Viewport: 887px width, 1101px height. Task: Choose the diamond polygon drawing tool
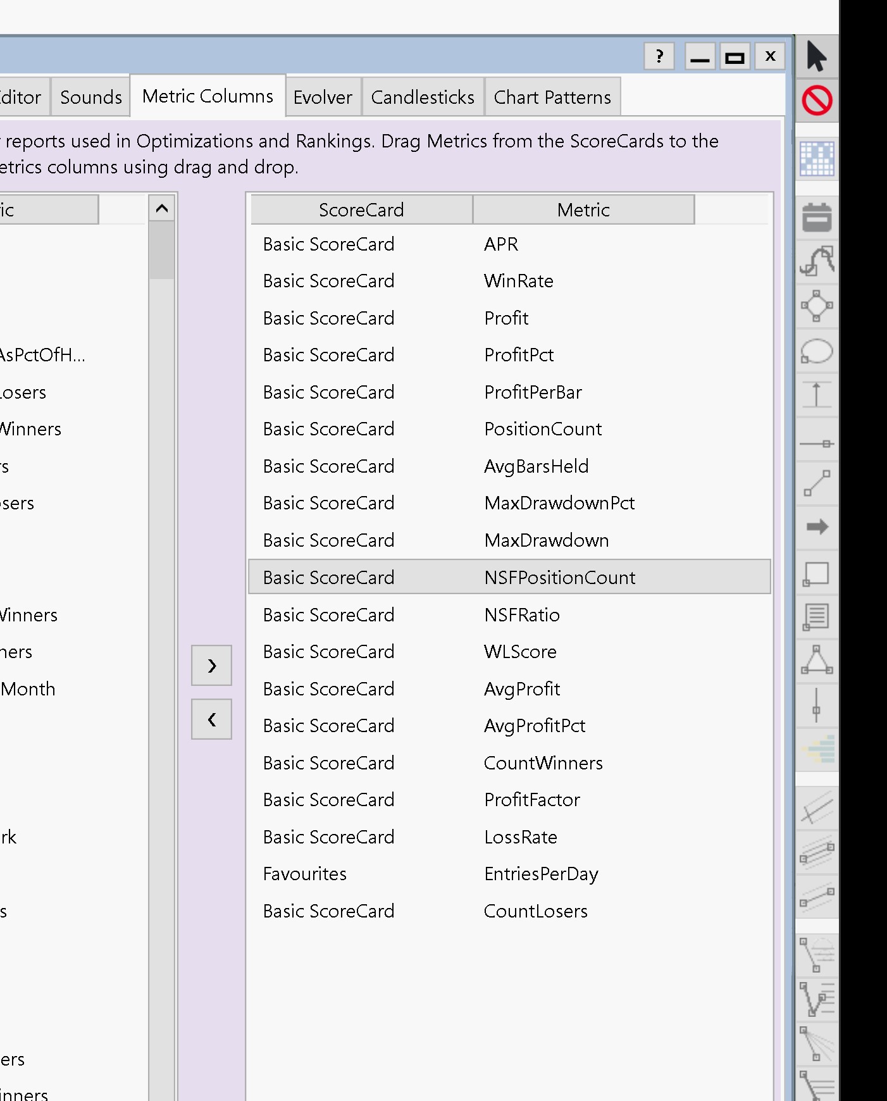click(816, 306)
